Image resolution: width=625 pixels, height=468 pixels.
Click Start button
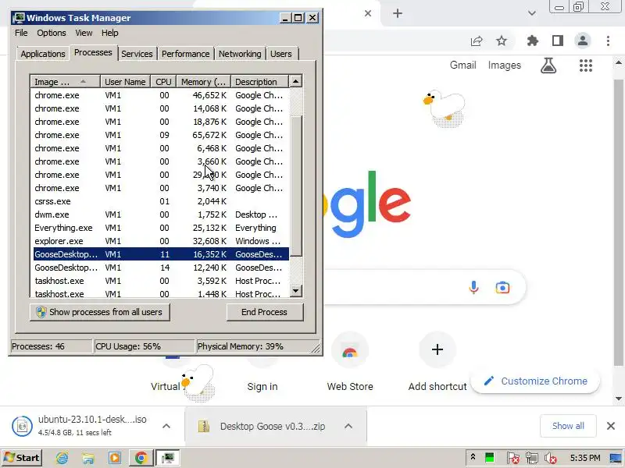point(22,458)
